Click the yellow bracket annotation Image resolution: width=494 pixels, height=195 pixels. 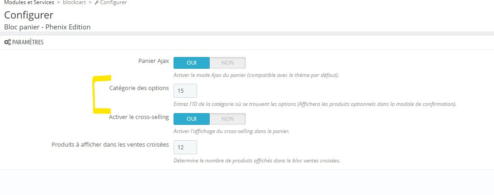(x=96, y=94)
